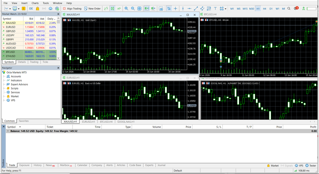Open the Charts menu
This screenshot has width=319, height=174.
tap(35, 3)
